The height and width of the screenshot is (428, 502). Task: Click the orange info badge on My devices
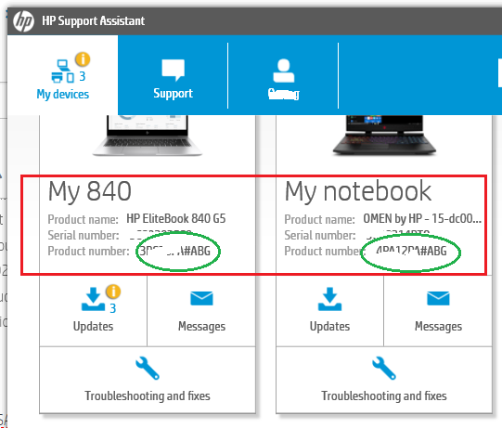(x=83, y=59)
